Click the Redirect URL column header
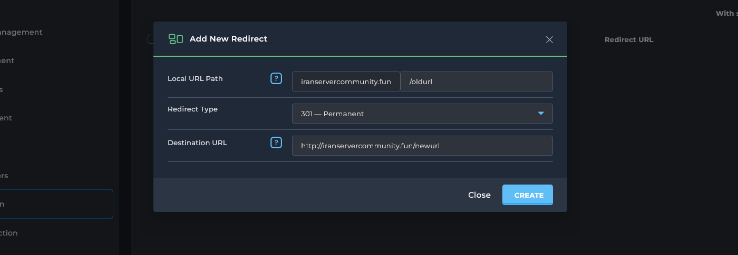This screenshot has width=738, height=255. (x=628, y=39)
